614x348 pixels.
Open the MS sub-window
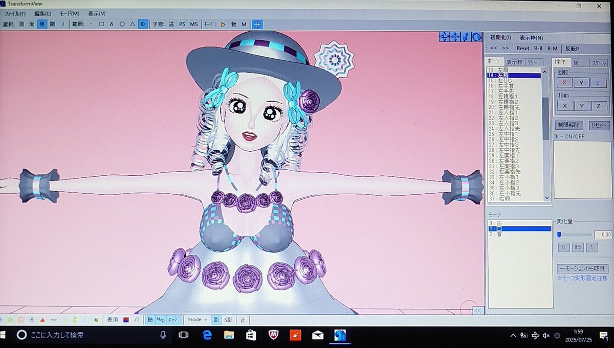click(194, 24)
